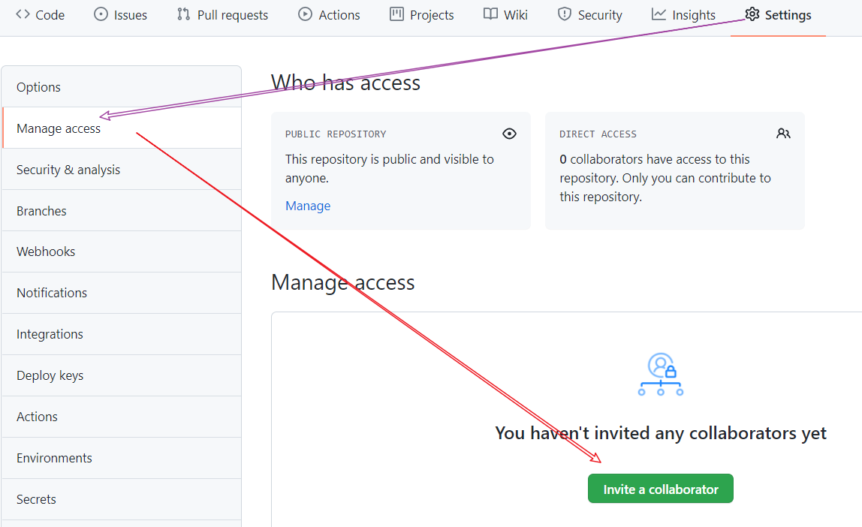Click the Settings gear icon
The height and width of the screenshot is (527, 862).
pyautogui.click(x=752, y=14)
